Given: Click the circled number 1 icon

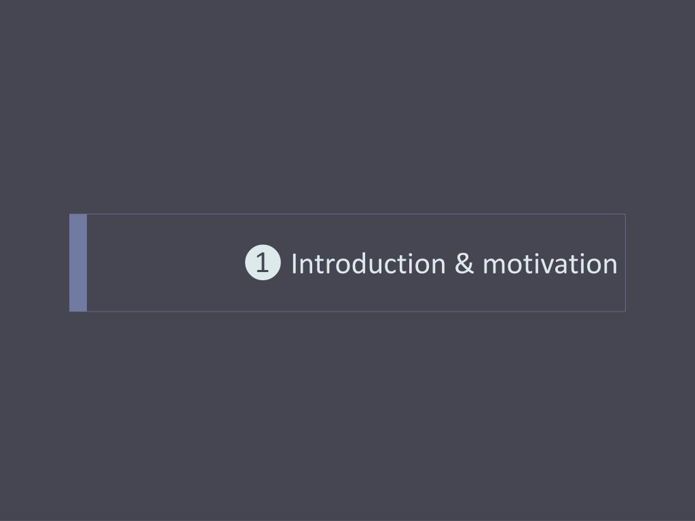Looking at the screenshot, I should click(x=263, y=263).
